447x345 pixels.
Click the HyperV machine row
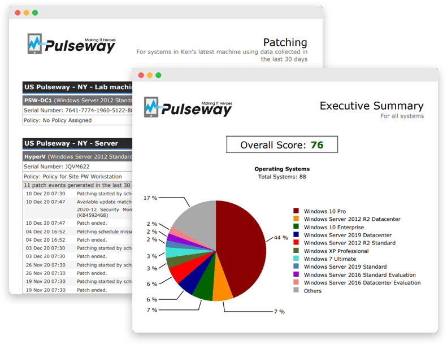coord(77,156)
